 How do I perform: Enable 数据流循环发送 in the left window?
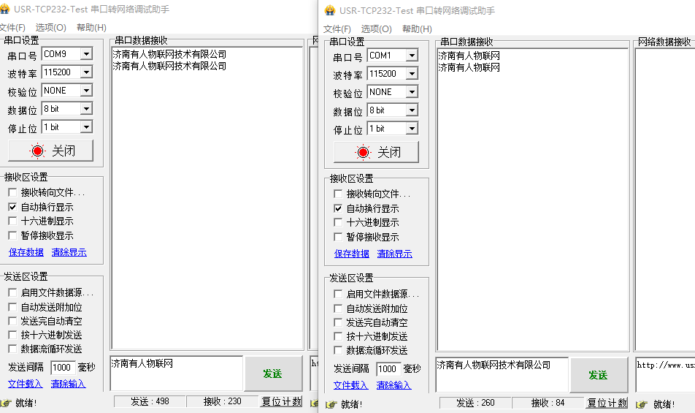(x=12, y=349)
